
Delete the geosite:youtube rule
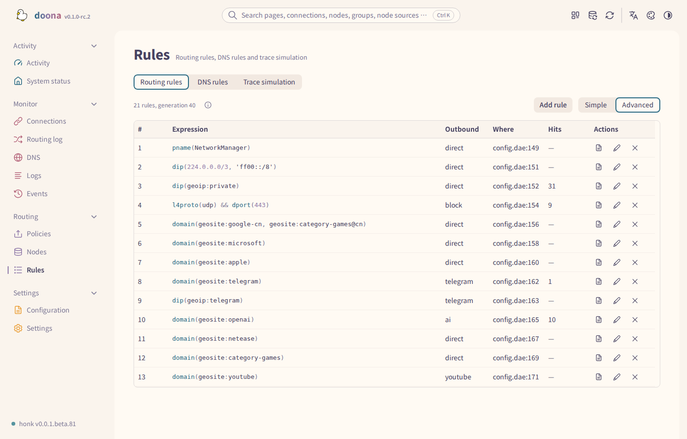(x=635, y=377)
